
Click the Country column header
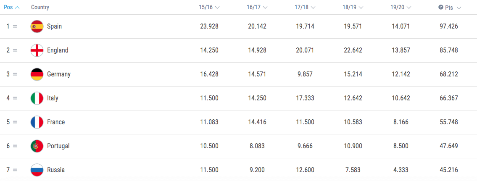pyautogui.click(x=40, y=8)
